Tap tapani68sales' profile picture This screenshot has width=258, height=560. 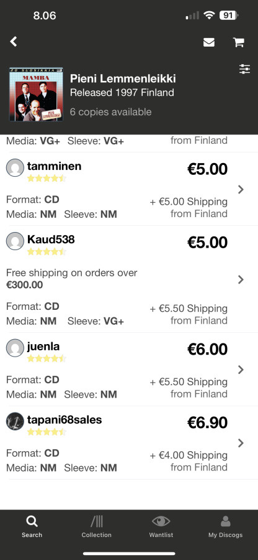(15, 421)
